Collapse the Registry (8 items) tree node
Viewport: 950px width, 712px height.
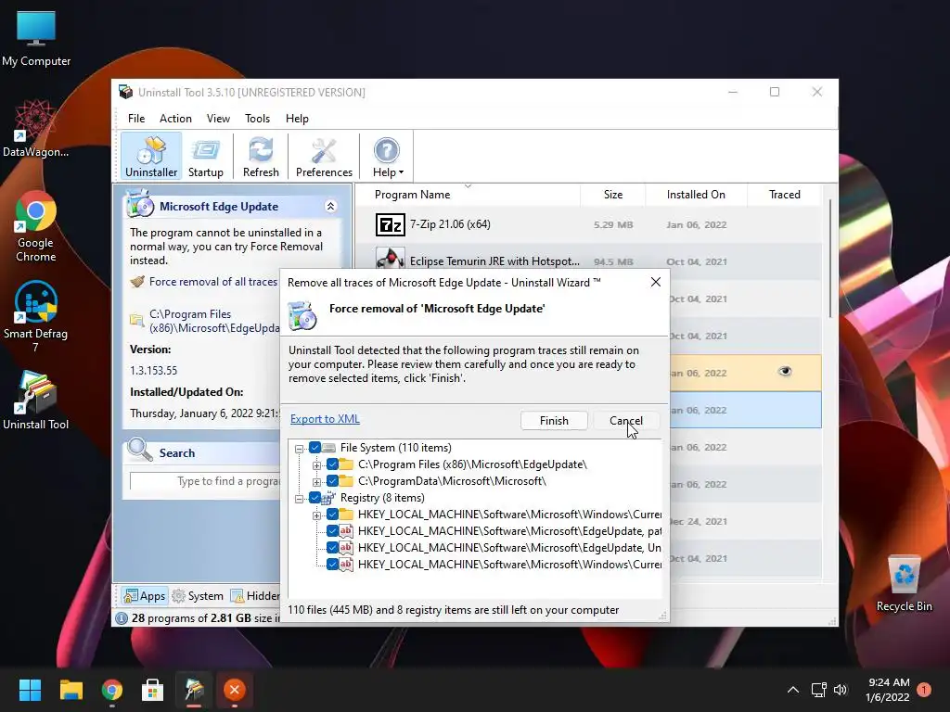pos(300,499)
